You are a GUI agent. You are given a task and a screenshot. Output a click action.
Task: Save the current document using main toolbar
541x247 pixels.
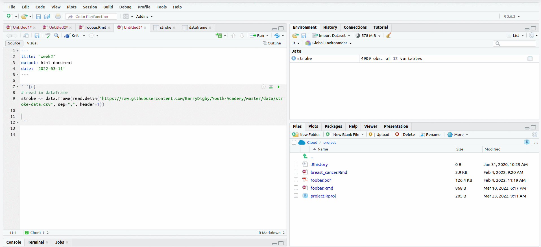click(x=38, y=17)
